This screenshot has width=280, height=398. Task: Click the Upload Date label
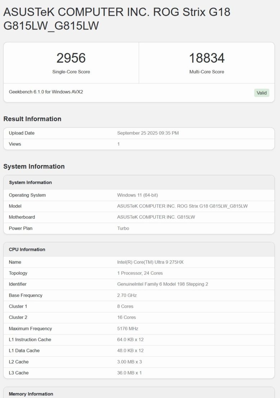22,133
